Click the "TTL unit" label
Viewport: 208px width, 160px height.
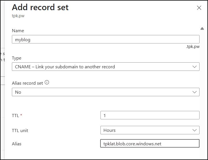pyautogui.click(x=20, y=130)
